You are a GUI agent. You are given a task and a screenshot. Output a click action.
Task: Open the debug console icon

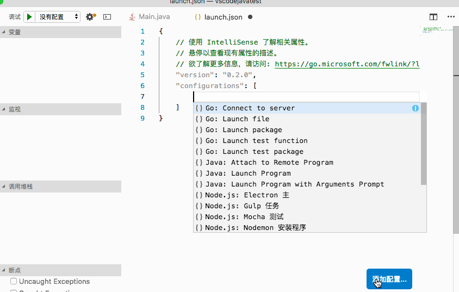107,17
